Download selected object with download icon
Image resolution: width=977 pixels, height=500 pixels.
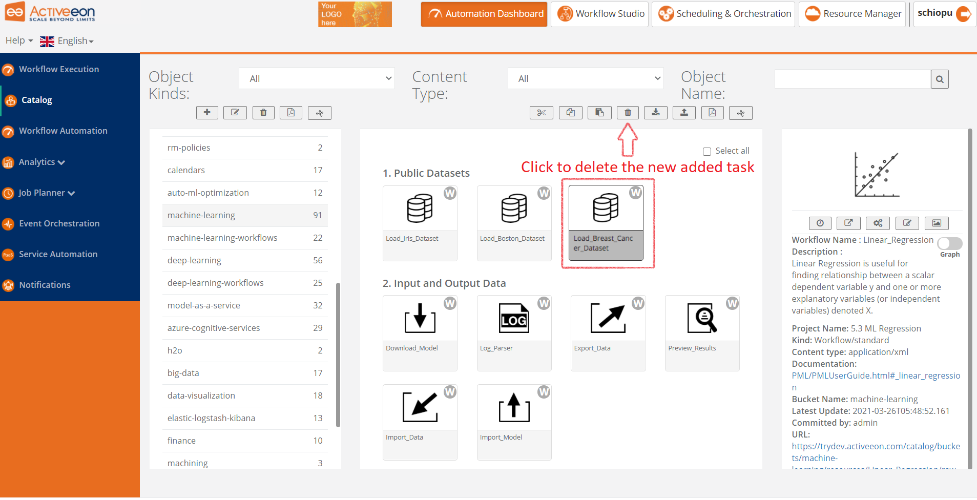click(656, 113)
